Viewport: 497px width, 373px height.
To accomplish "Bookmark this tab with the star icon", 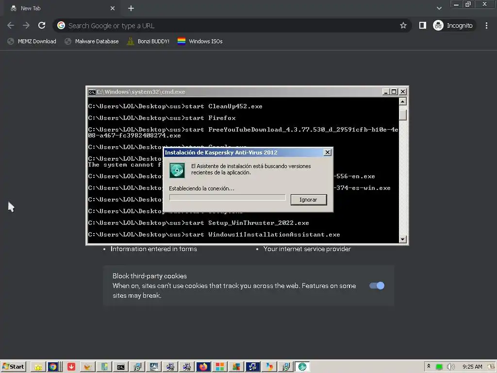I will (x=403, y=25).
